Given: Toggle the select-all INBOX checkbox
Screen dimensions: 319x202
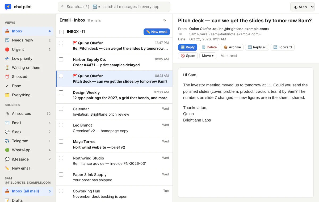Looking at the screenshot, I should (62, 32).
